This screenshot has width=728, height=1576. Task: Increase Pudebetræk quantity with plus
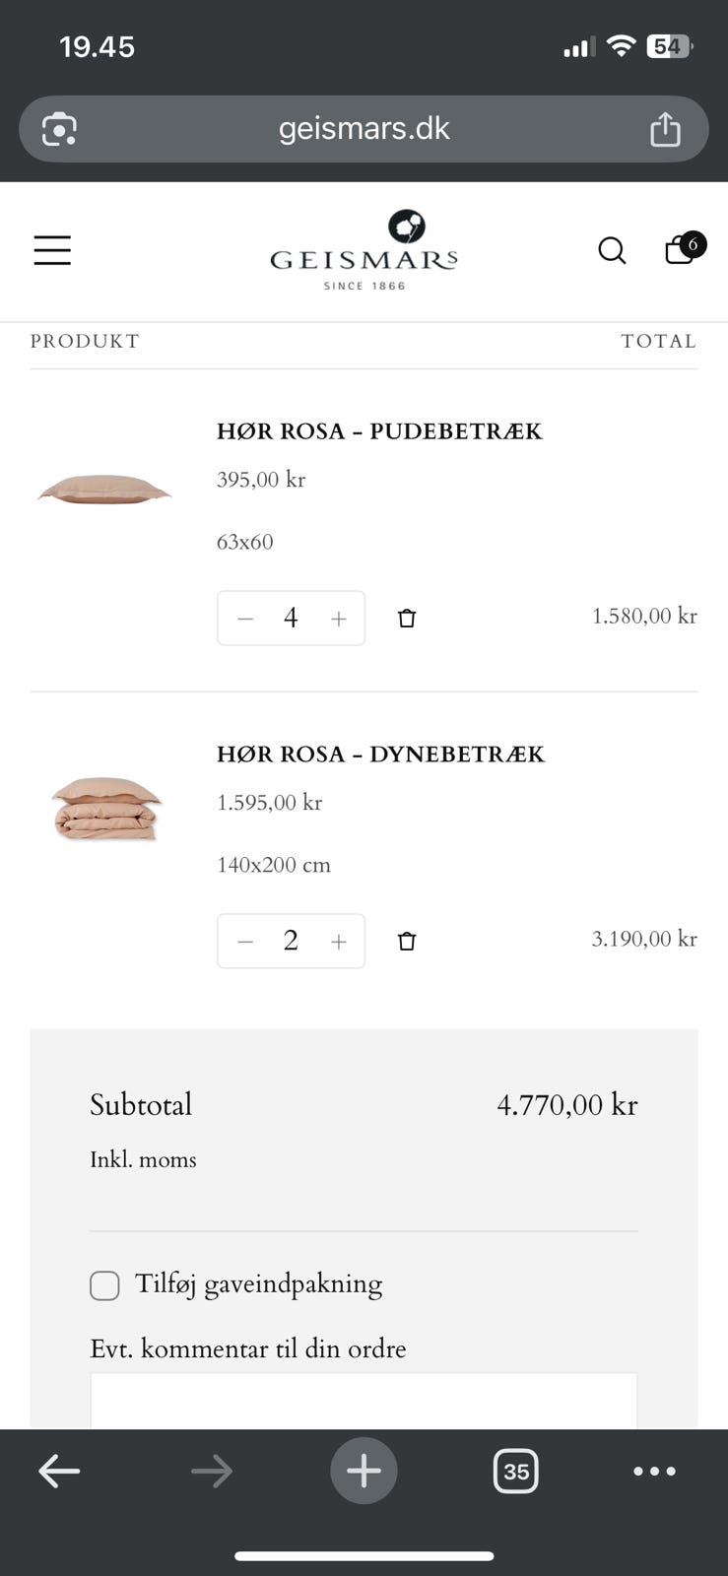click(339, 619)
